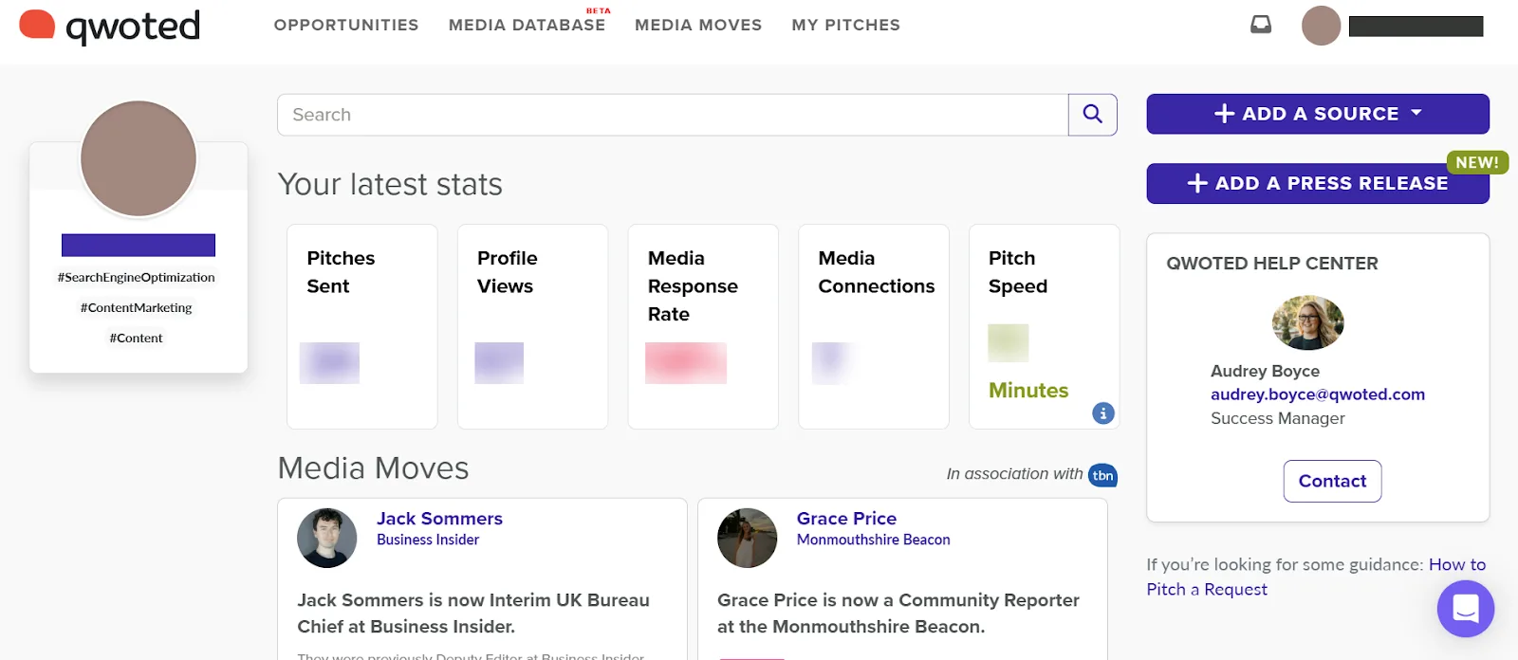Open the Monmouthshire Beacon link

click(x=873, y=540)
